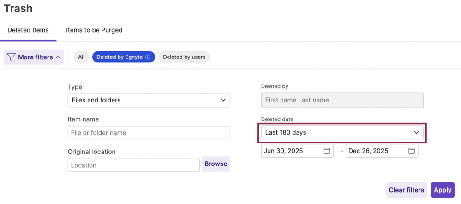Click the funnel filter icon
This screenshot has width=461, height=204.
(11, 57)
